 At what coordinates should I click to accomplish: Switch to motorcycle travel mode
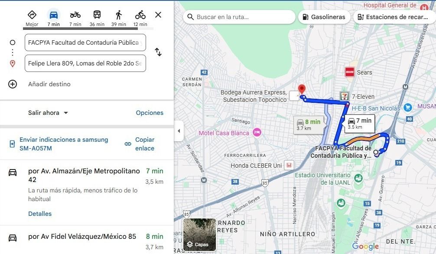tap(75, 18)
